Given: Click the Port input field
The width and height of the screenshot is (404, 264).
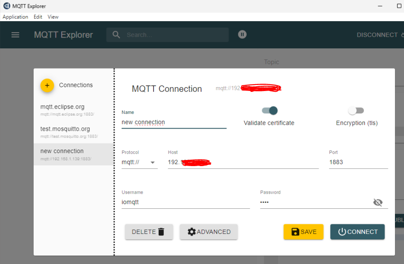Looking at the screenshot, I should tap(358, 162).
